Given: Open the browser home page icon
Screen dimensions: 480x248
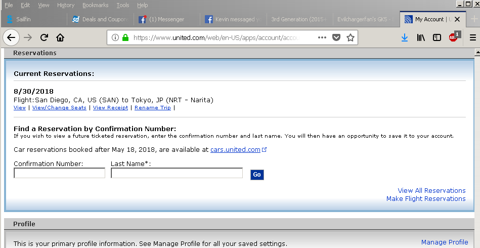Looking at the screenshot, I should (60, 37).
